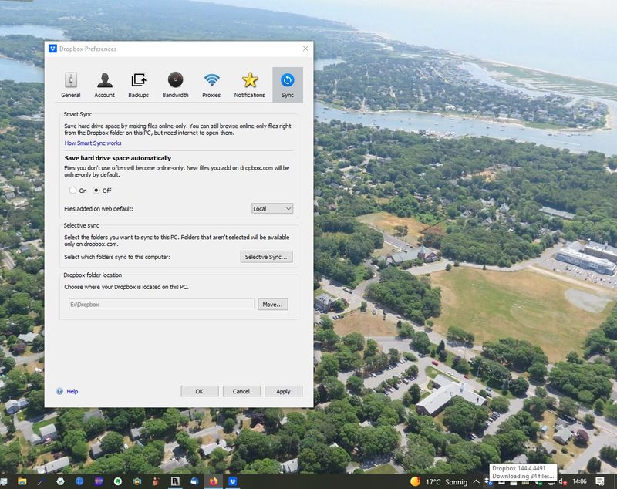
Task: Click the blue circular info taskbar icon
Action: (79, 481)
